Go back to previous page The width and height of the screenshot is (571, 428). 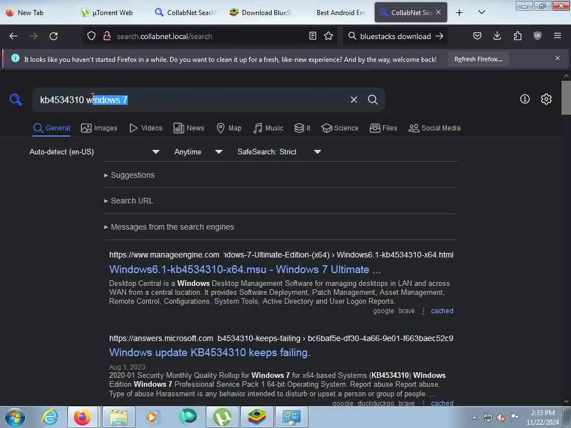(x=13, y=36)
